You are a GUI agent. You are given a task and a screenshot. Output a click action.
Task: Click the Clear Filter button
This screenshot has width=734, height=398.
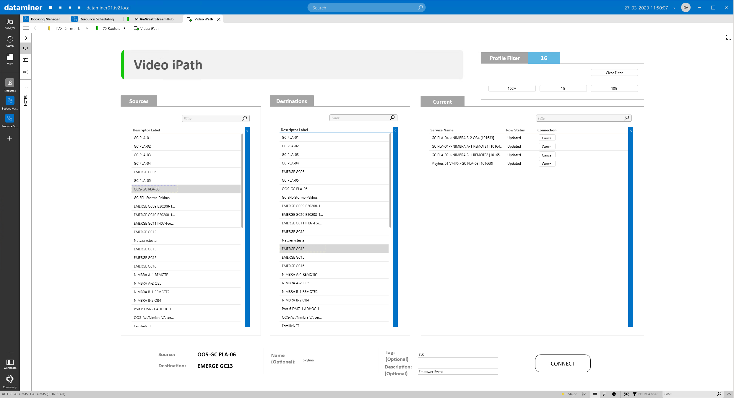tap(614, 73)
